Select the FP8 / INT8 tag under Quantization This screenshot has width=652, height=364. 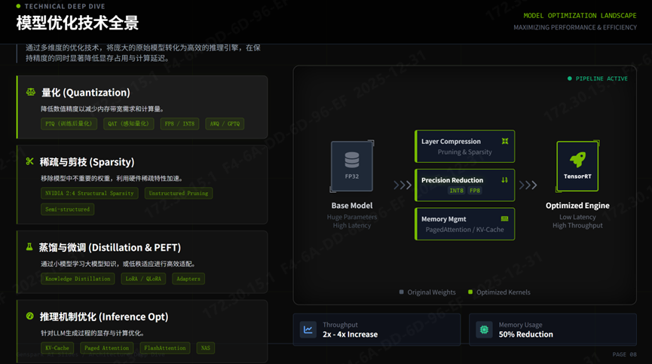click(179, 124)
